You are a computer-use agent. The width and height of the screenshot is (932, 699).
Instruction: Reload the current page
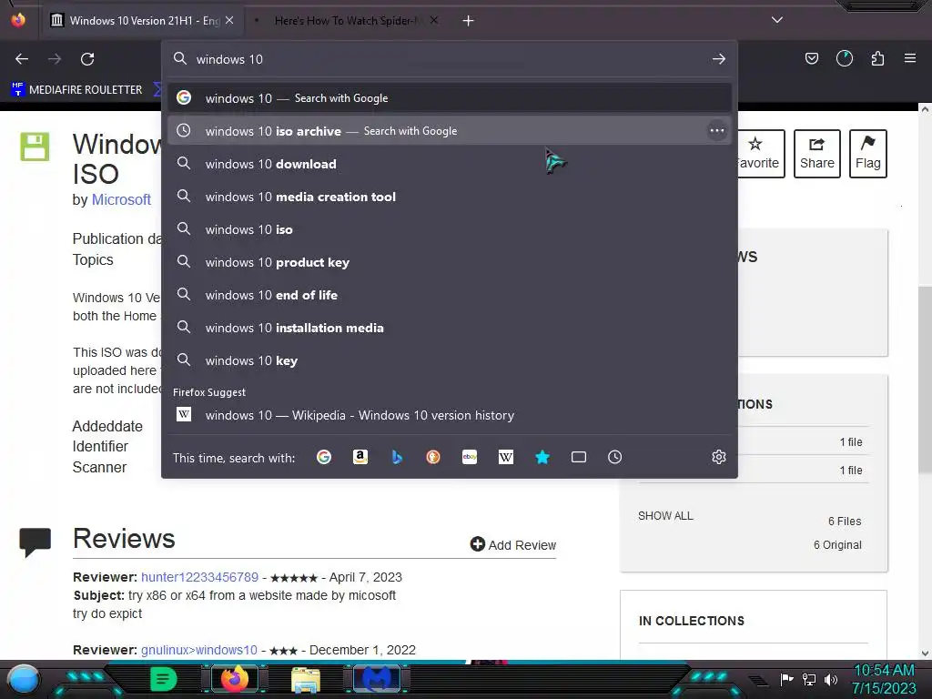[x=87, y=59]
